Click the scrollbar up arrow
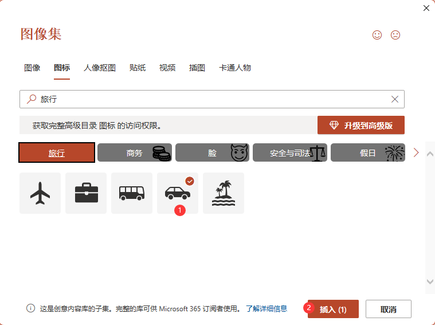 click(x=430, y=154)
